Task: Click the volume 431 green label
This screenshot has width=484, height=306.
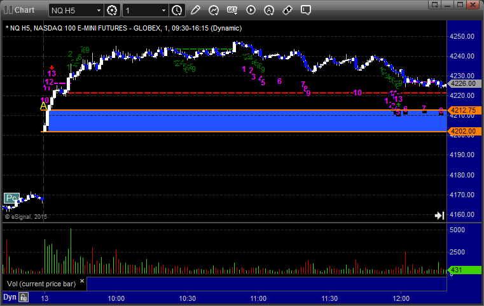Action: coord(464,270)
